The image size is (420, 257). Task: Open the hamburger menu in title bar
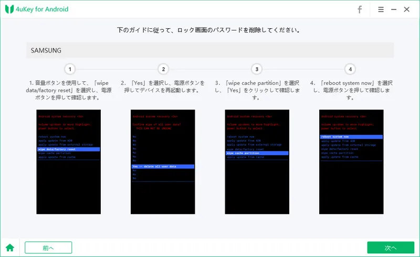(381, 9)
